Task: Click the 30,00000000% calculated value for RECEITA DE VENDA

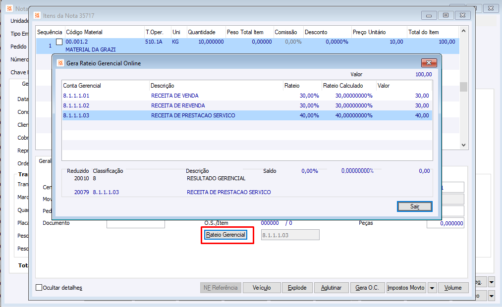Action: coord(354,96)
